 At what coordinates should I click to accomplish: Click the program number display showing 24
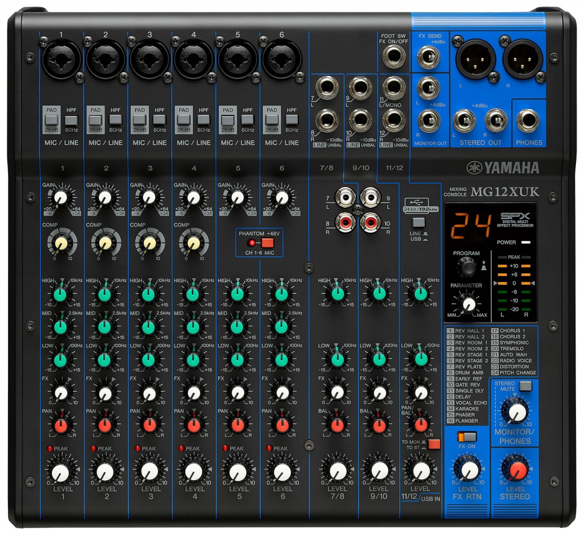click(x=471, y=226)
